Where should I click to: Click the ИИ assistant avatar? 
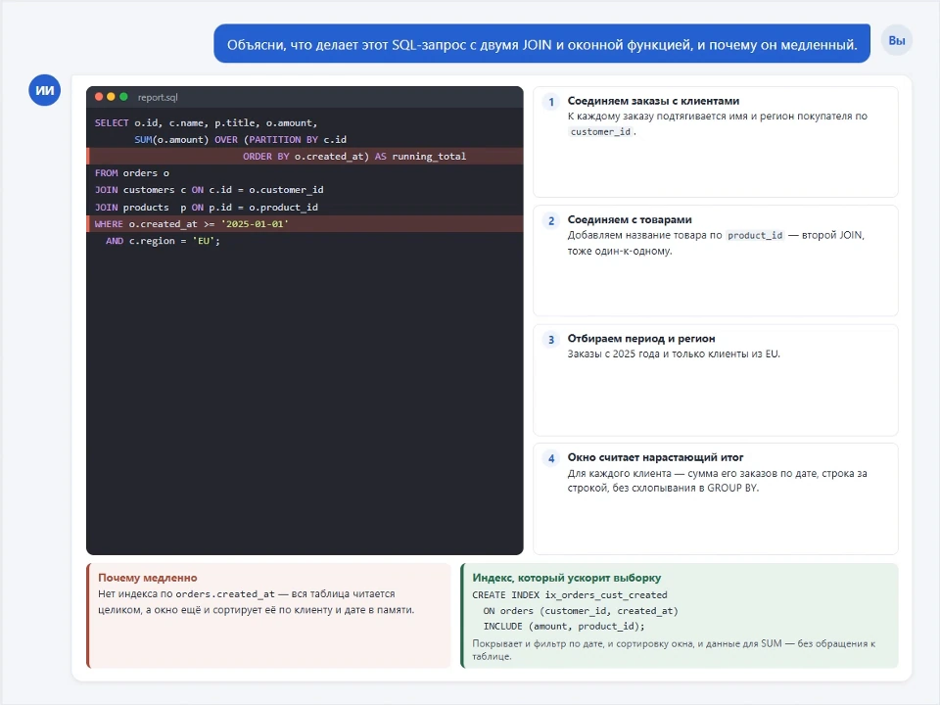[x=44, y=90]
